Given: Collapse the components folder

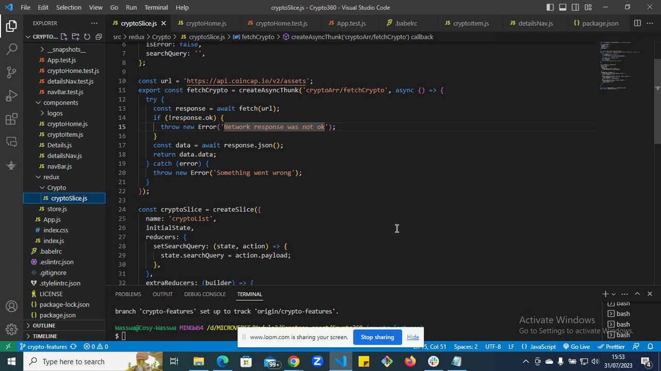Looking at the screenshot, I should [x=60, y=103].
